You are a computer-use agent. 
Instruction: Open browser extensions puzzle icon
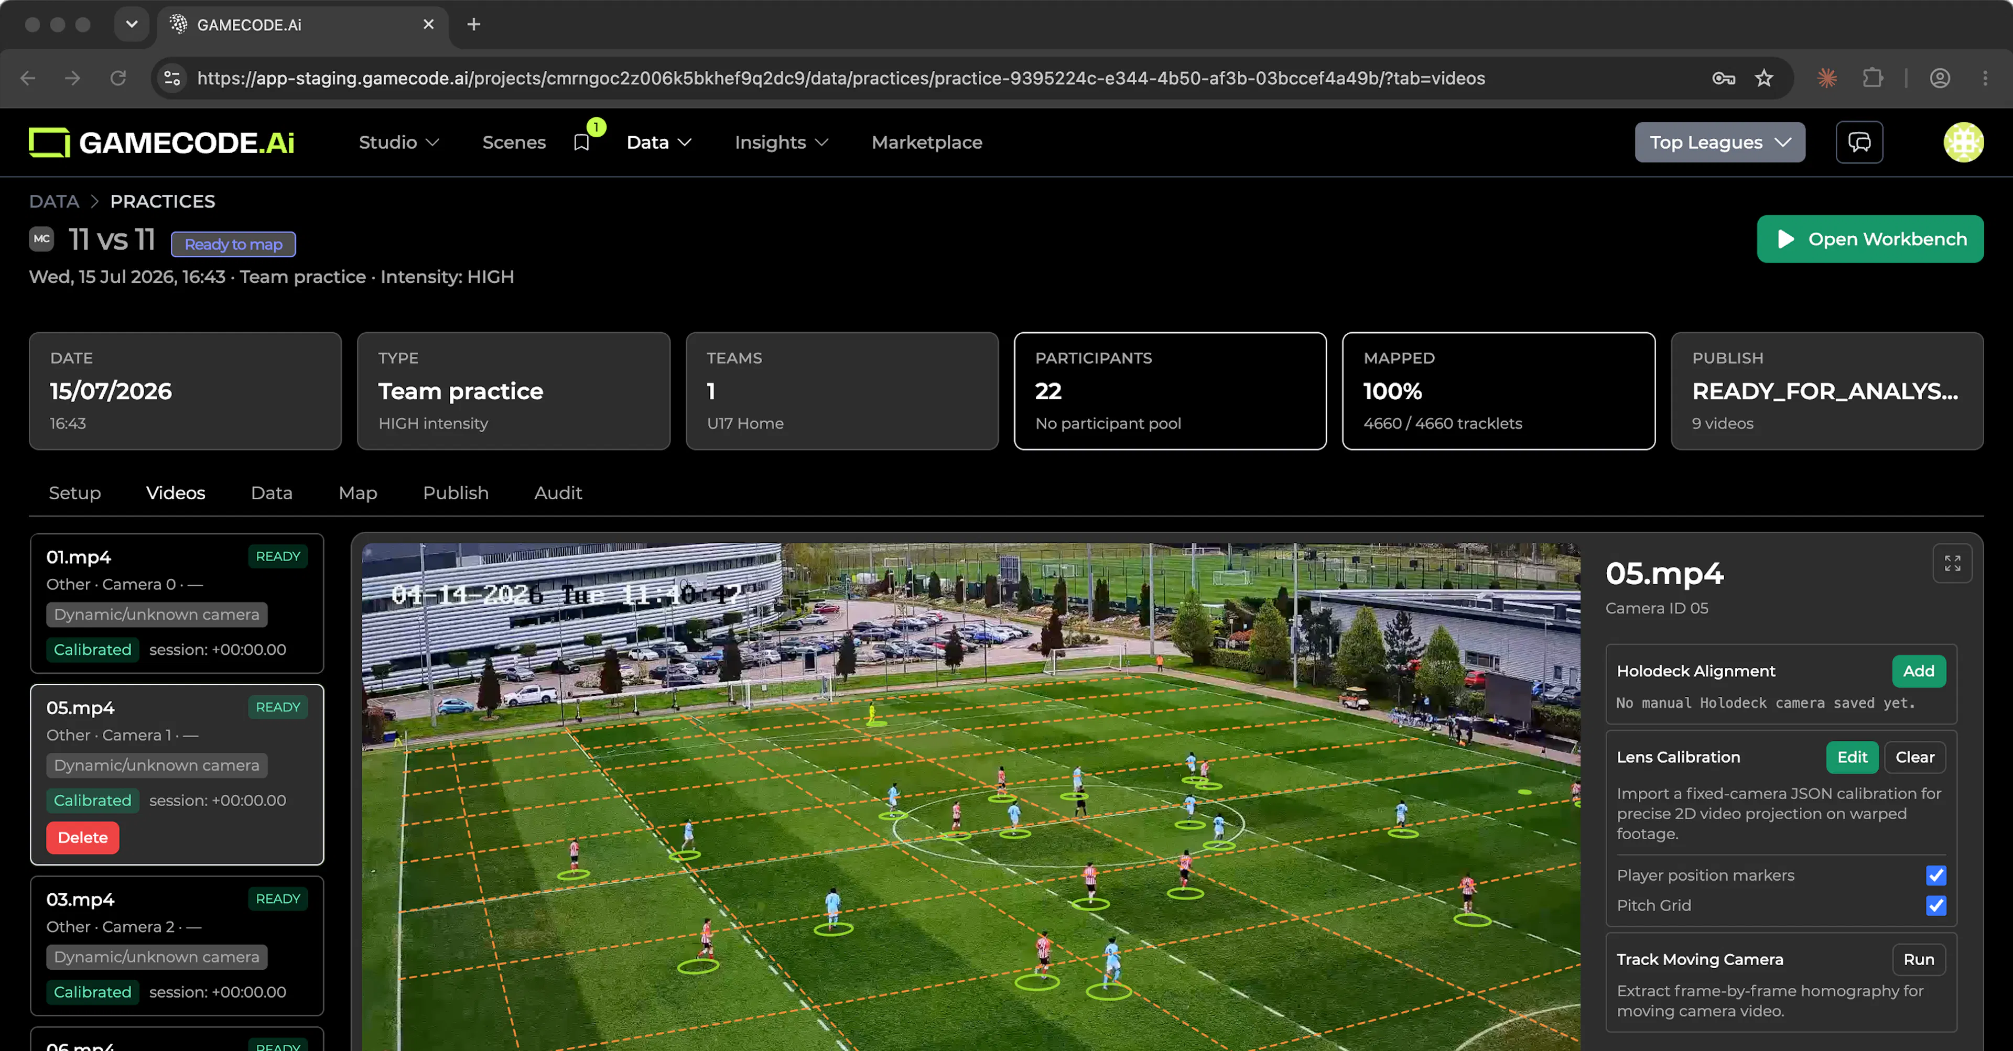(x=1873, y=78)
